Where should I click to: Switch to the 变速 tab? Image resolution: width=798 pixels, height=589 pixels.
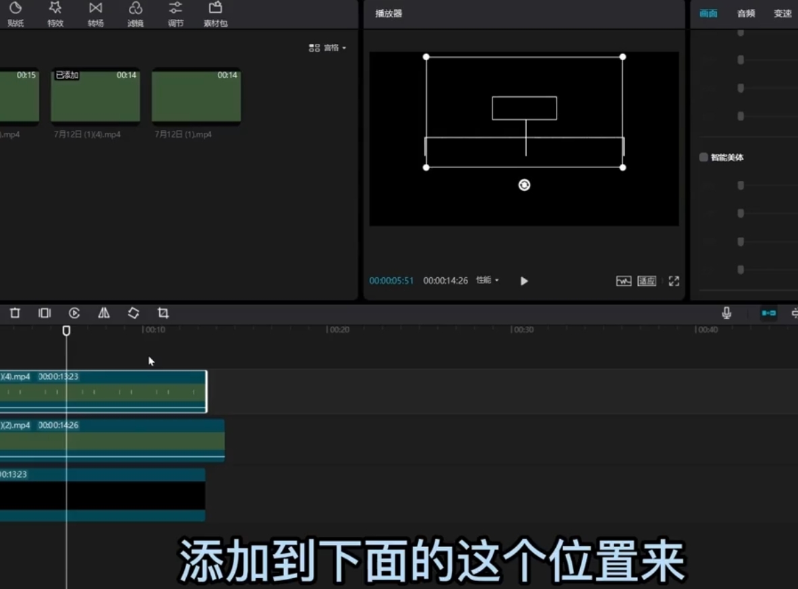click(x=782, y=13)
